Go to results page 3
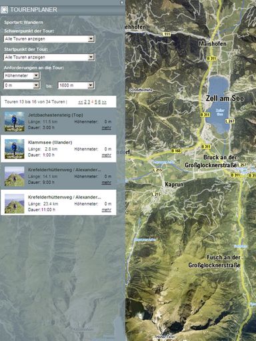This screenshot has height=341, width=256. pos(89,102)
